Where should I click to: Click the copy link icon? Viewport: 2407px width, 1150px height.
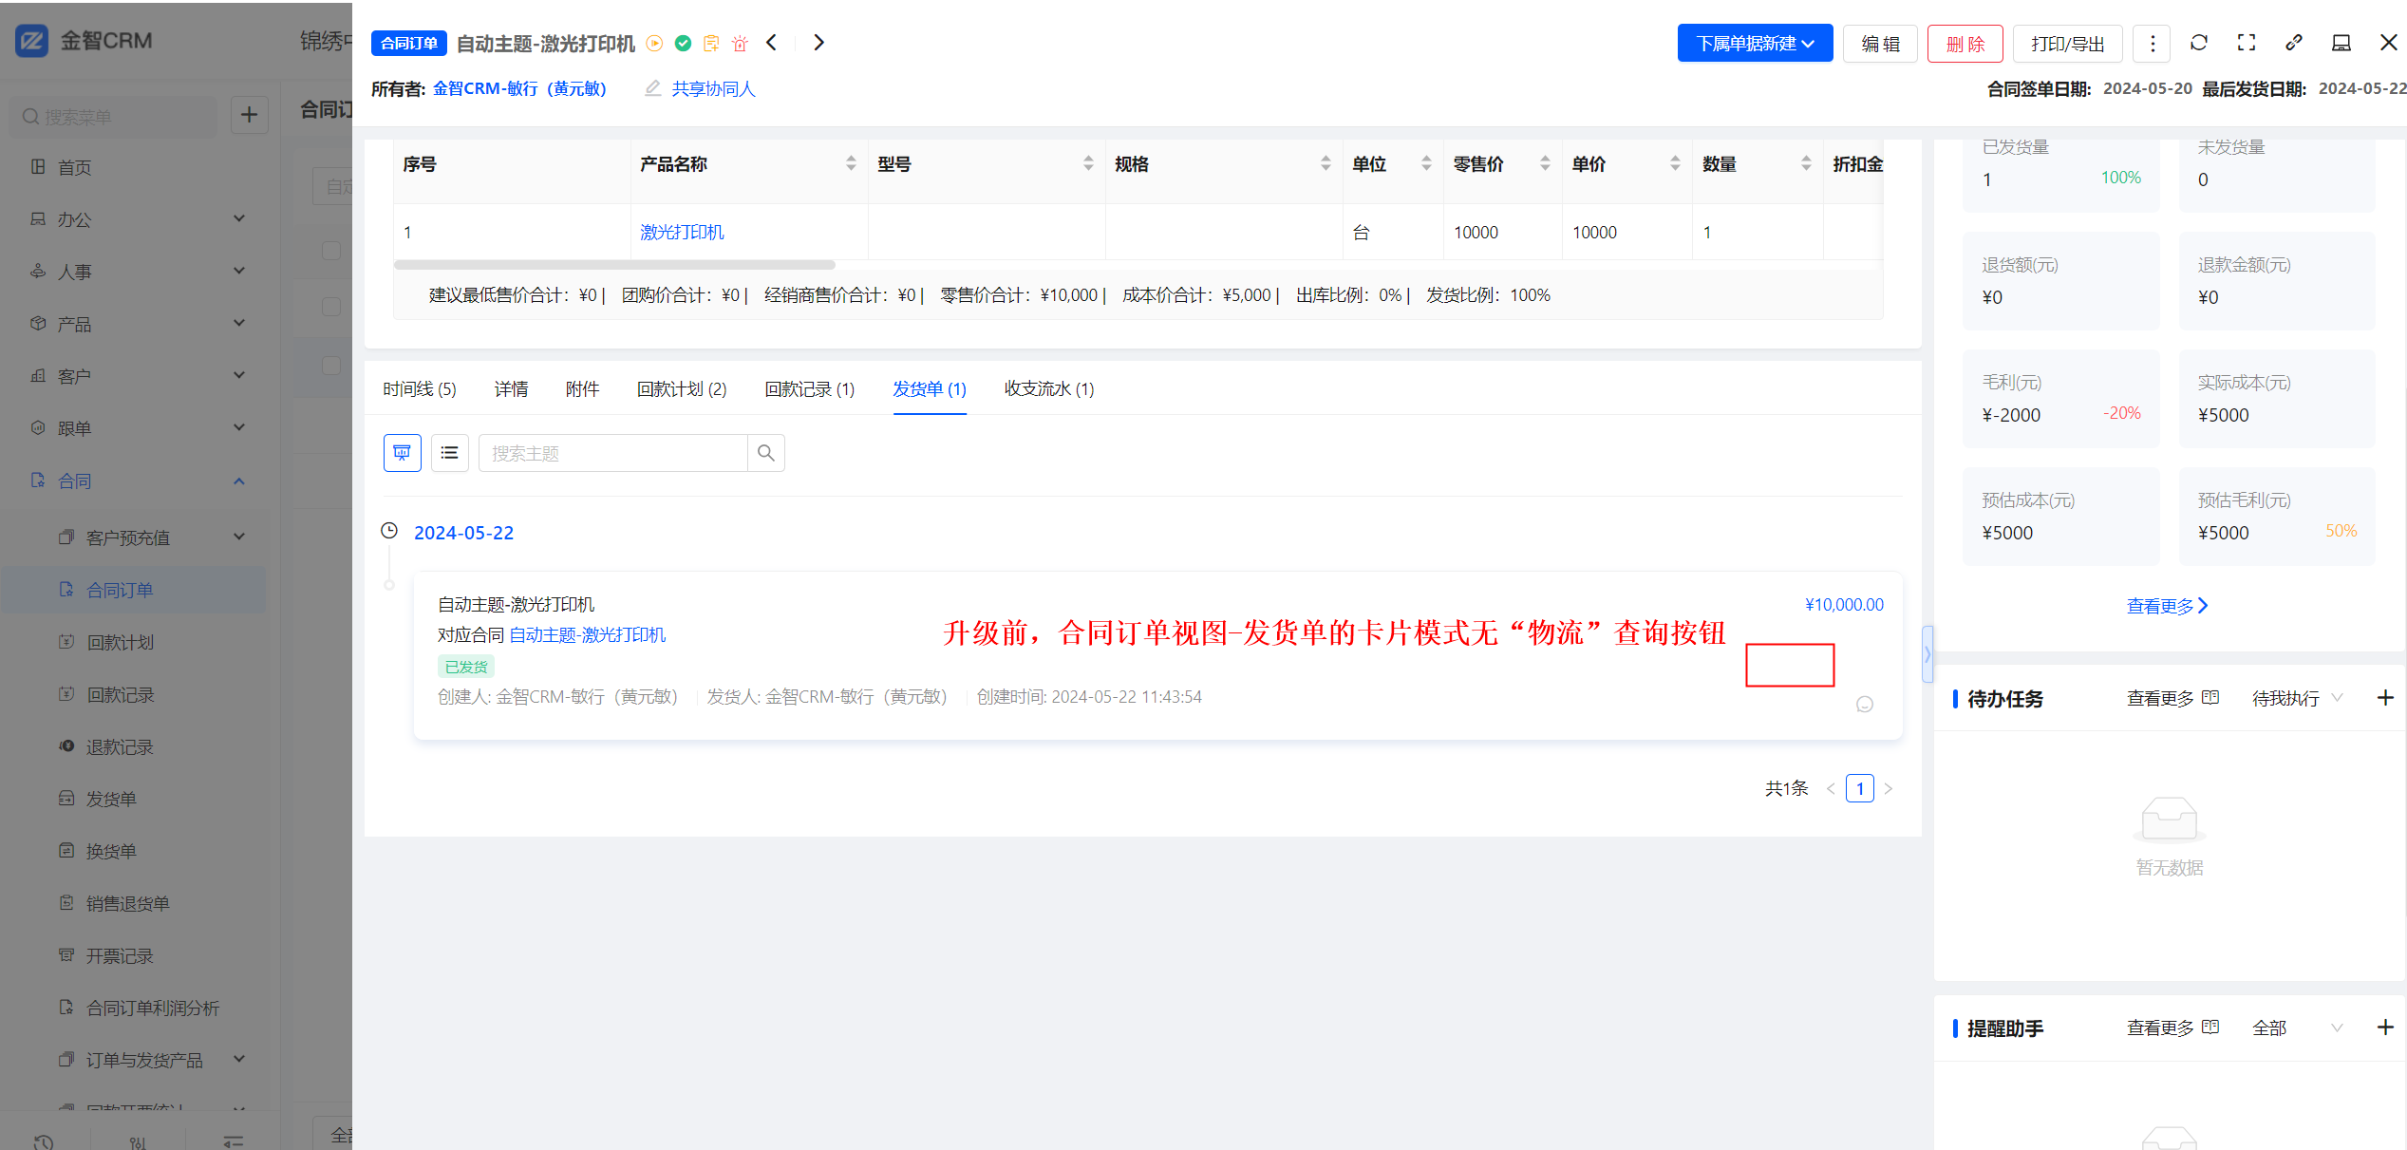[x=2293, y=43]
